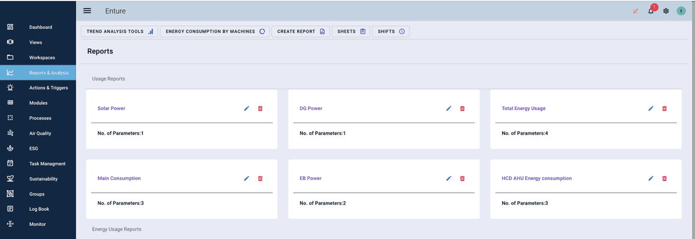695x239 pixels.
Task: Click the Create Report button
Action: pyautogui.click(x=300, y=31)
